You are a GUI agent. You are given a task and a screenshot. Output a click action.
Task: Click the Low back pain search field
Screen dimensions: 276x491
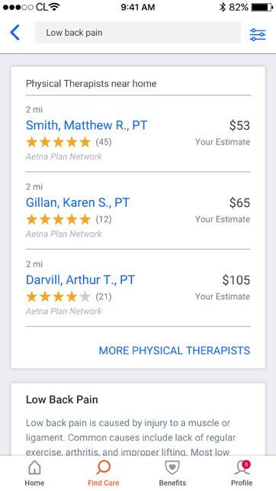click(138, 33)
